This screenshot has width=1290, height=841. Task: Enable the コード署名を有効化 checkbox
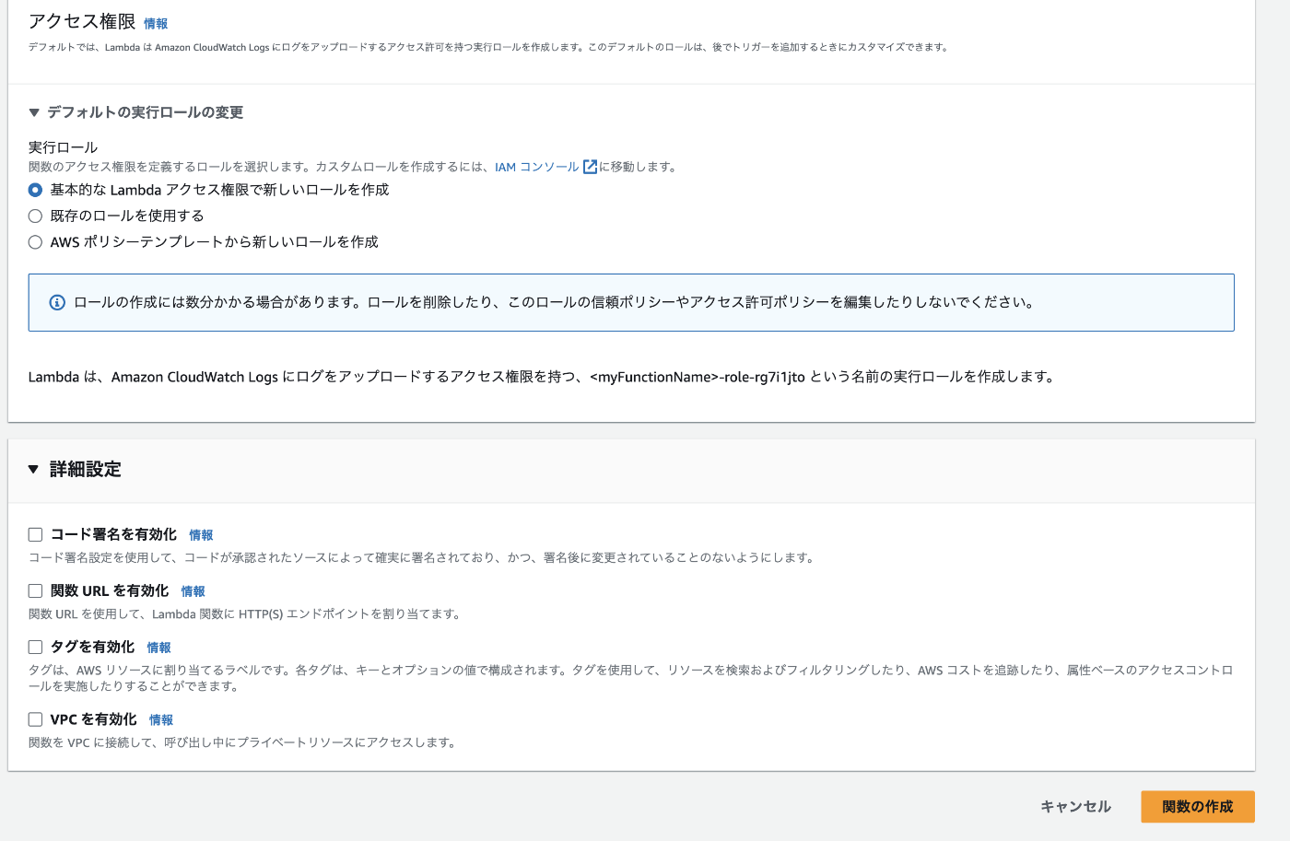pos(35,534)
